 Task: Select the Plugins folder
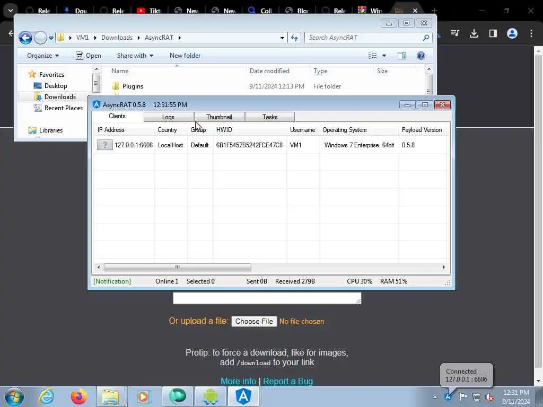[133, 86]
